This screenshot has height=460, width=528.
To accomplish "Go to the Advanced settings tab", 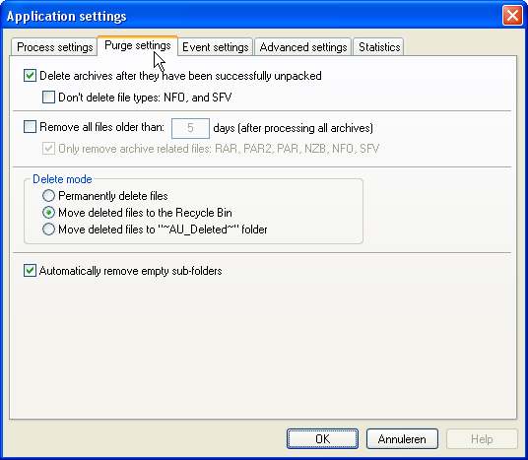I will click(x=303, y=47).
